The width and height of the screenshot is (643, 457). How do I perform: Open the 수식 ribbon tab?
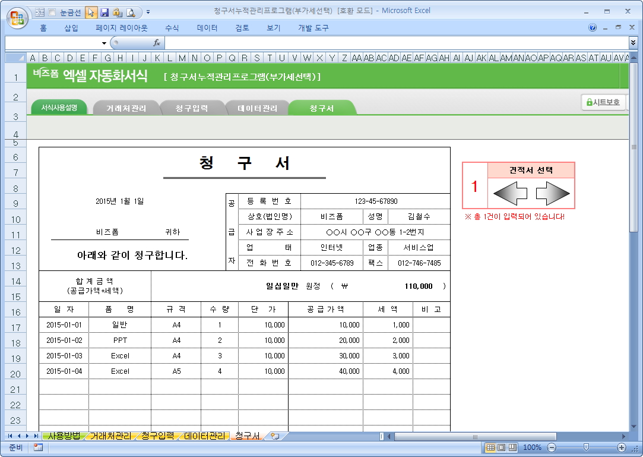tap(172, 28)
